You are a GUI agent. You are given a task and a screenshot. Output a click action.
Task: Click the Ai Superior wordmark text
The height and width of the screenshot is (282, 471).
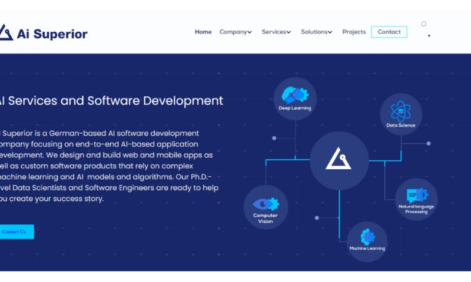(x=52, y=33)
